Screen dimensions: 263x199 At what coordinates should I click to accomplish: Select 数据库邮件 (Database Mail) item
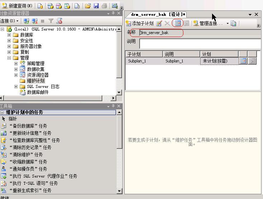click(38, 92)
